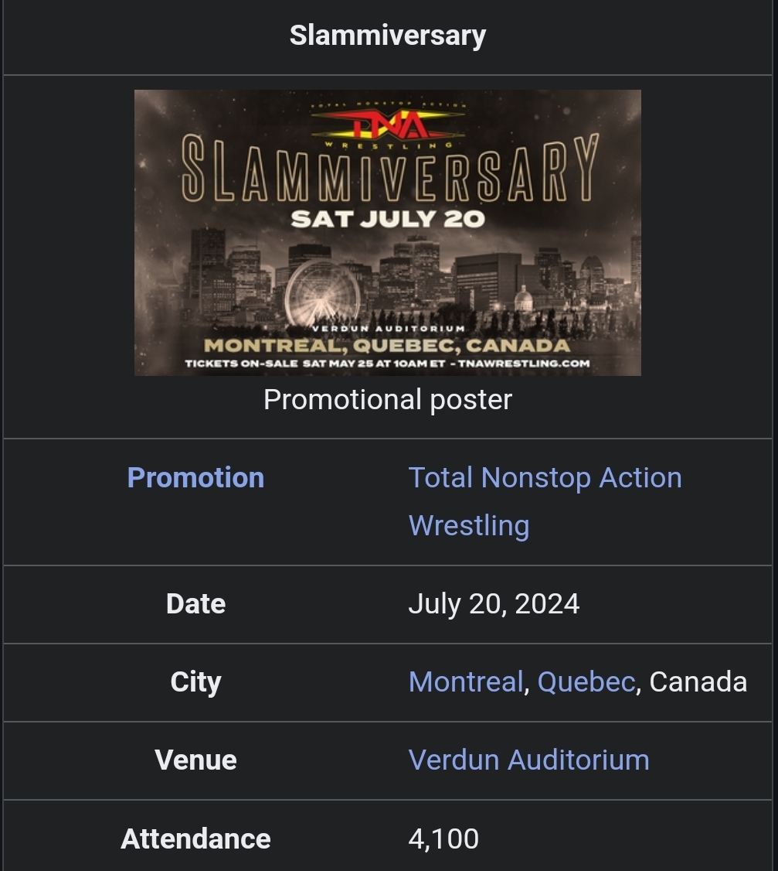The image size is (778, 871).
Task: Select the July 20, 2024 date value
Action: (x=494, y=603)
